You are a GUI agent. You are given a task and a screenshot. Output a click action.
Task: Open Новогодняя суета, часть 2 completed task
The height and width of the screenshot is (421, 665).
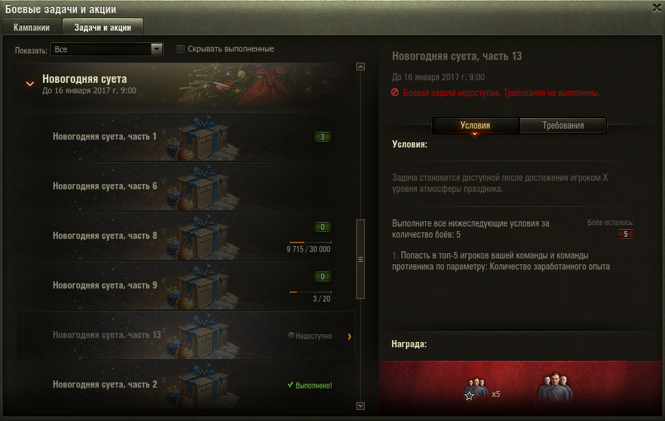(185, 385)
